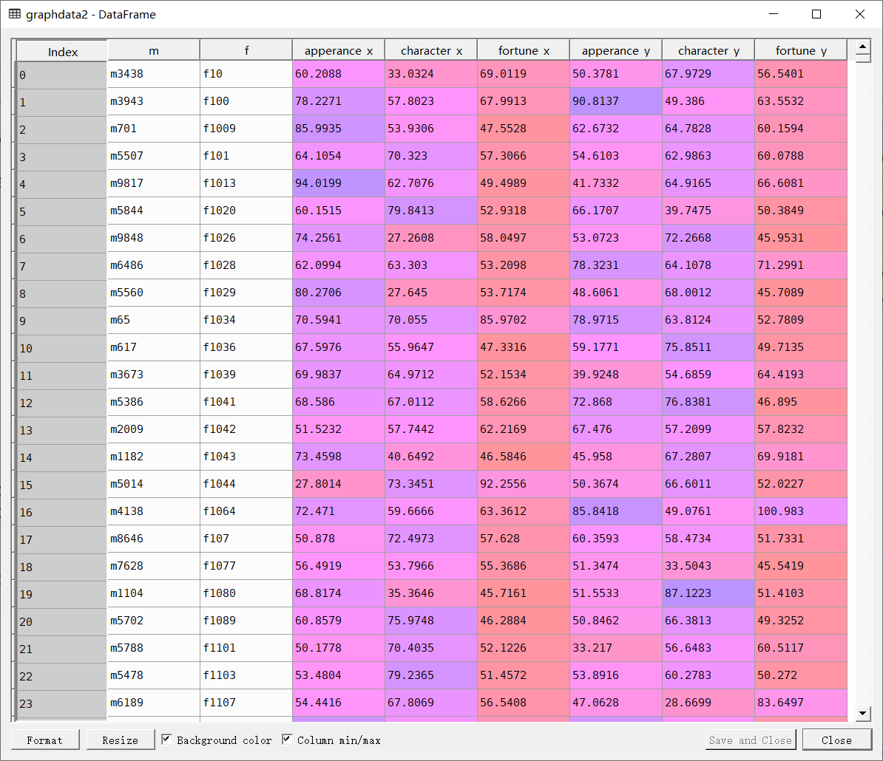
Task: Click the Format button
Action: coord(45,740)
